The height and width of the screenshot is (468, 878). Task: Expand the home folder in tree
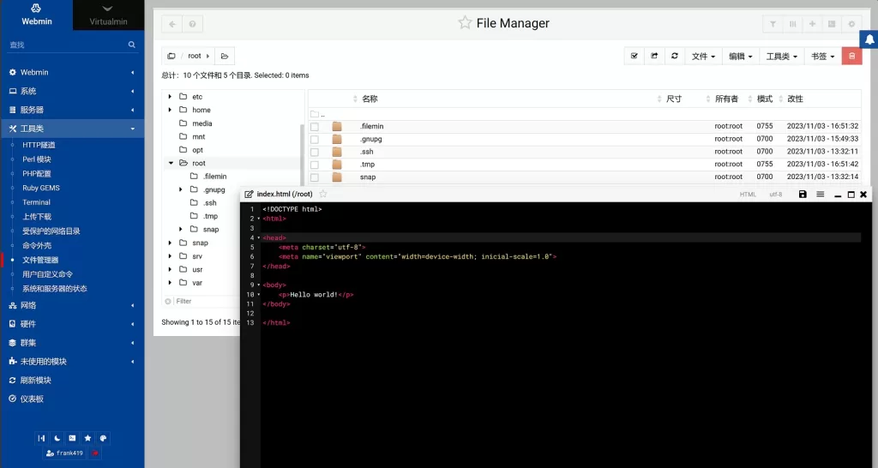coord(171,110)
